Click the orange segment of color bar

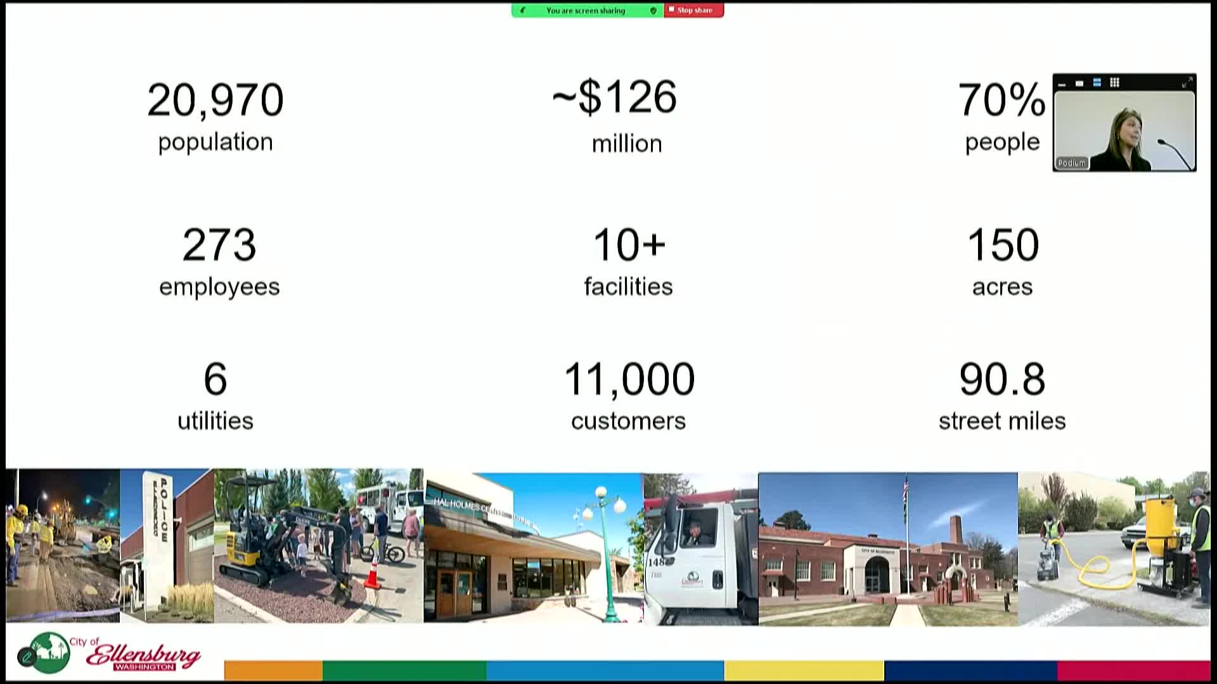click(273, 669)
